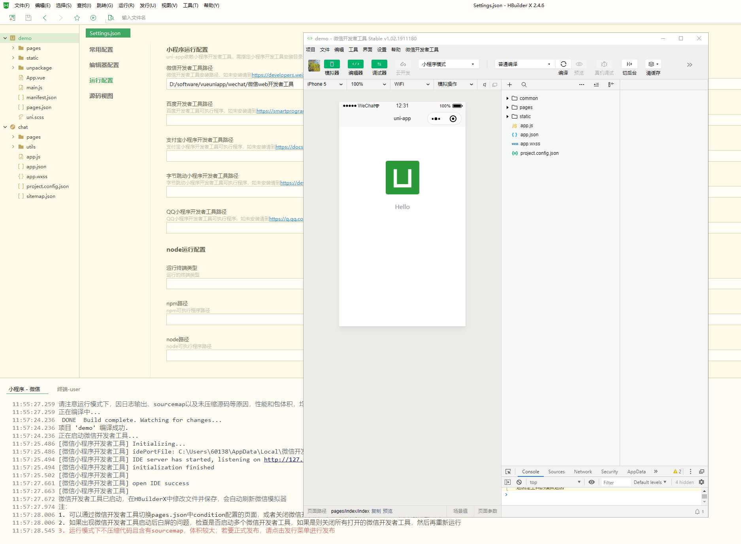Click the 微信开发者工具路径 input field
This screenshot has height=544, width=741.
point(235,84)
